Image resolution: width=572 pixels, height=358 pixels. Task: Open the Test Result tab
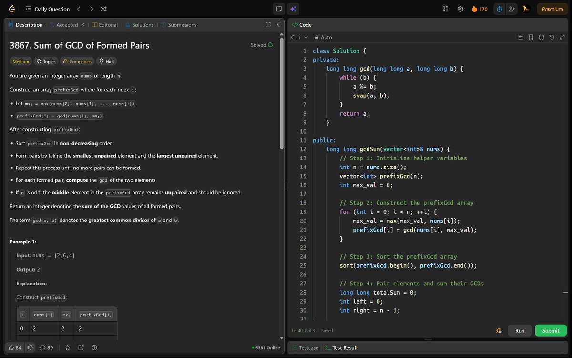341,348
